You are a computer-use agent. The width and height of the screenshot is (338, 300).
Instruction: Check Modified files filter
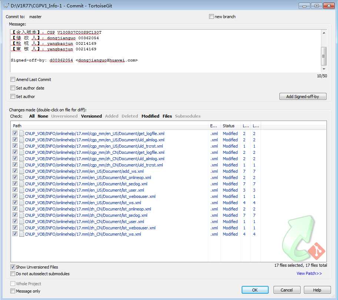[x=150, y=116]
